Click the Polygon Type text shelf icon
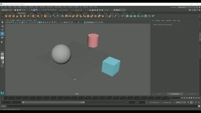The height and width of the screenshot is (113, 201). [42, 16]
